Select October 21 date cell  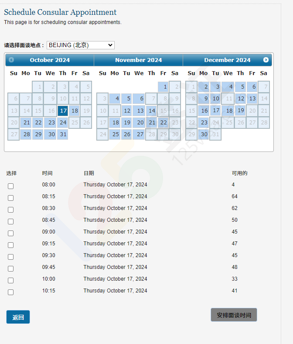(x=26, y=123)
